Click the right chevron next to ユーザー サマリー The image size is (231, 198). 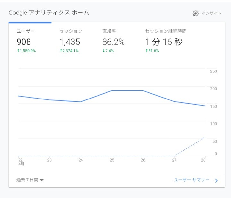(x=216, y=181)
